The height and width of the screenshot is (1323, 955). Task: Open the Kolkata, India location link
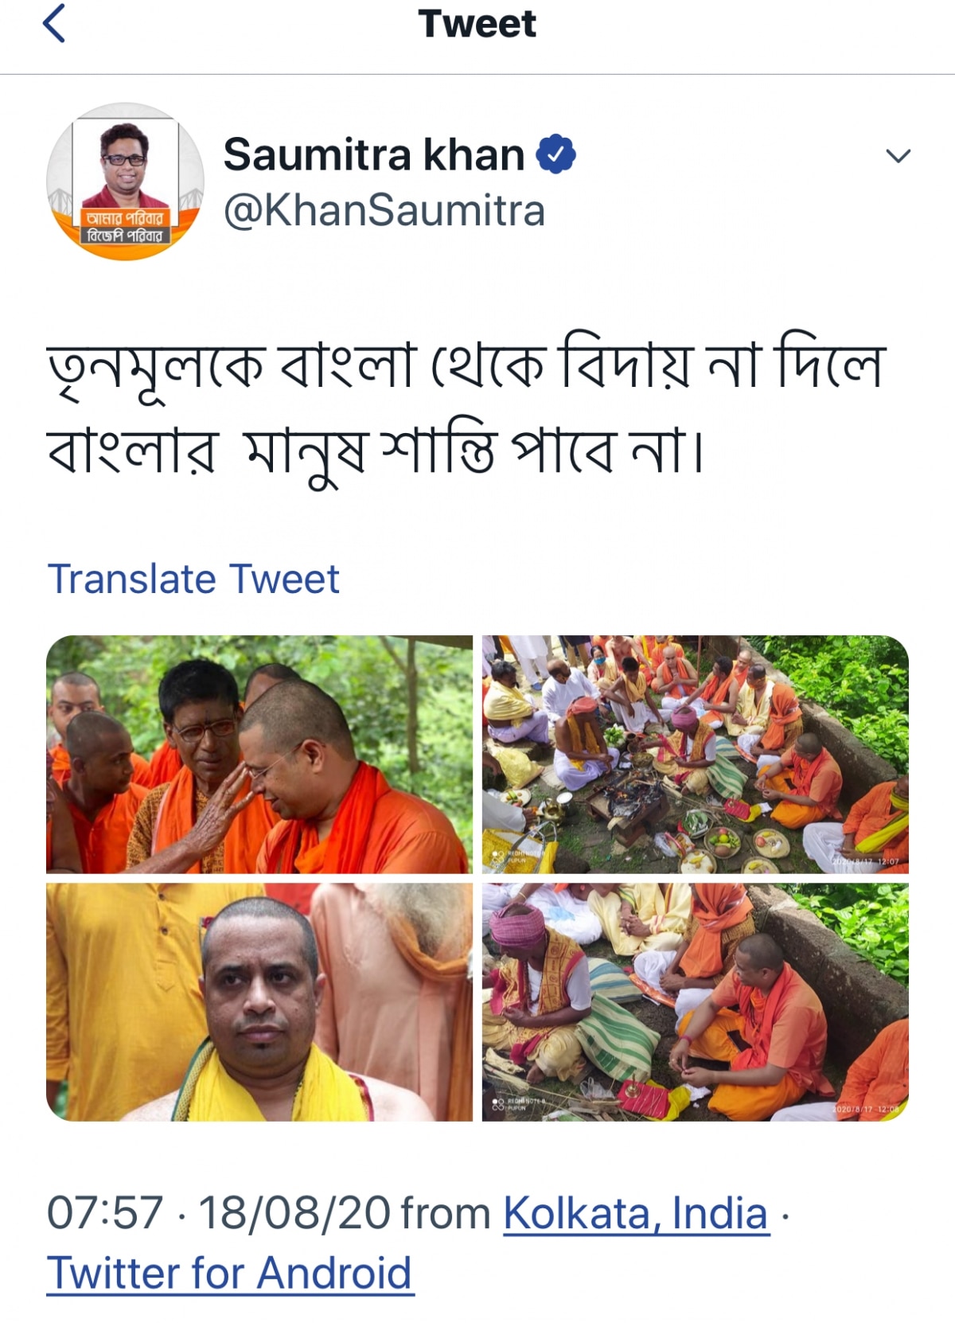pos(636,1214)
